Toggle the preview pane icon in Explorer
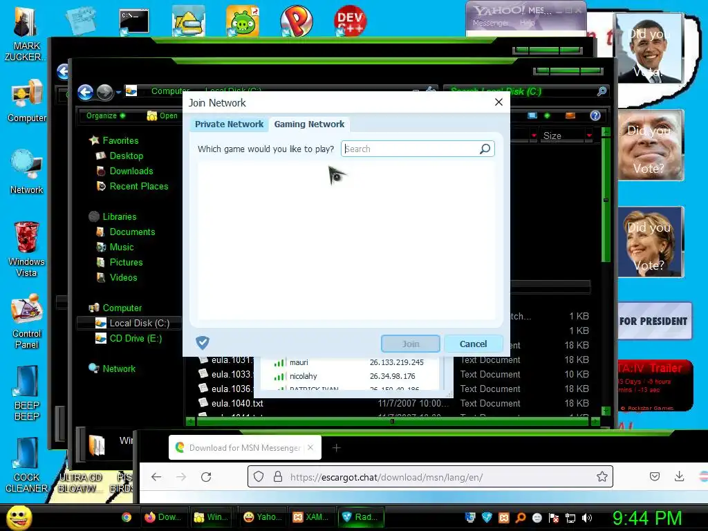 [570, 115]
